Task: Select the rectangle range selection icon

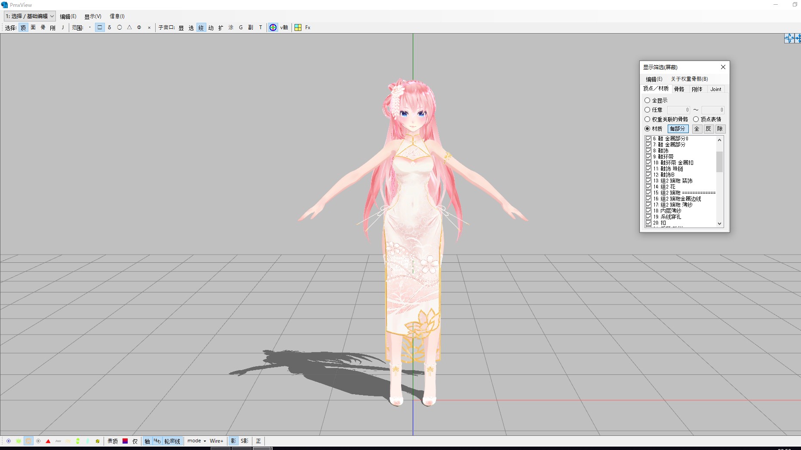Action: click(100, 27)
